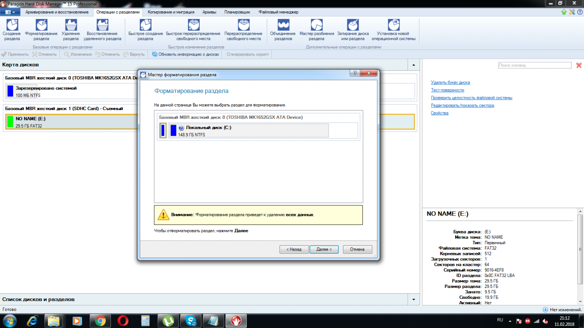Click Отменить next to the Применить button
584x328 pixels.
point(44,54)
